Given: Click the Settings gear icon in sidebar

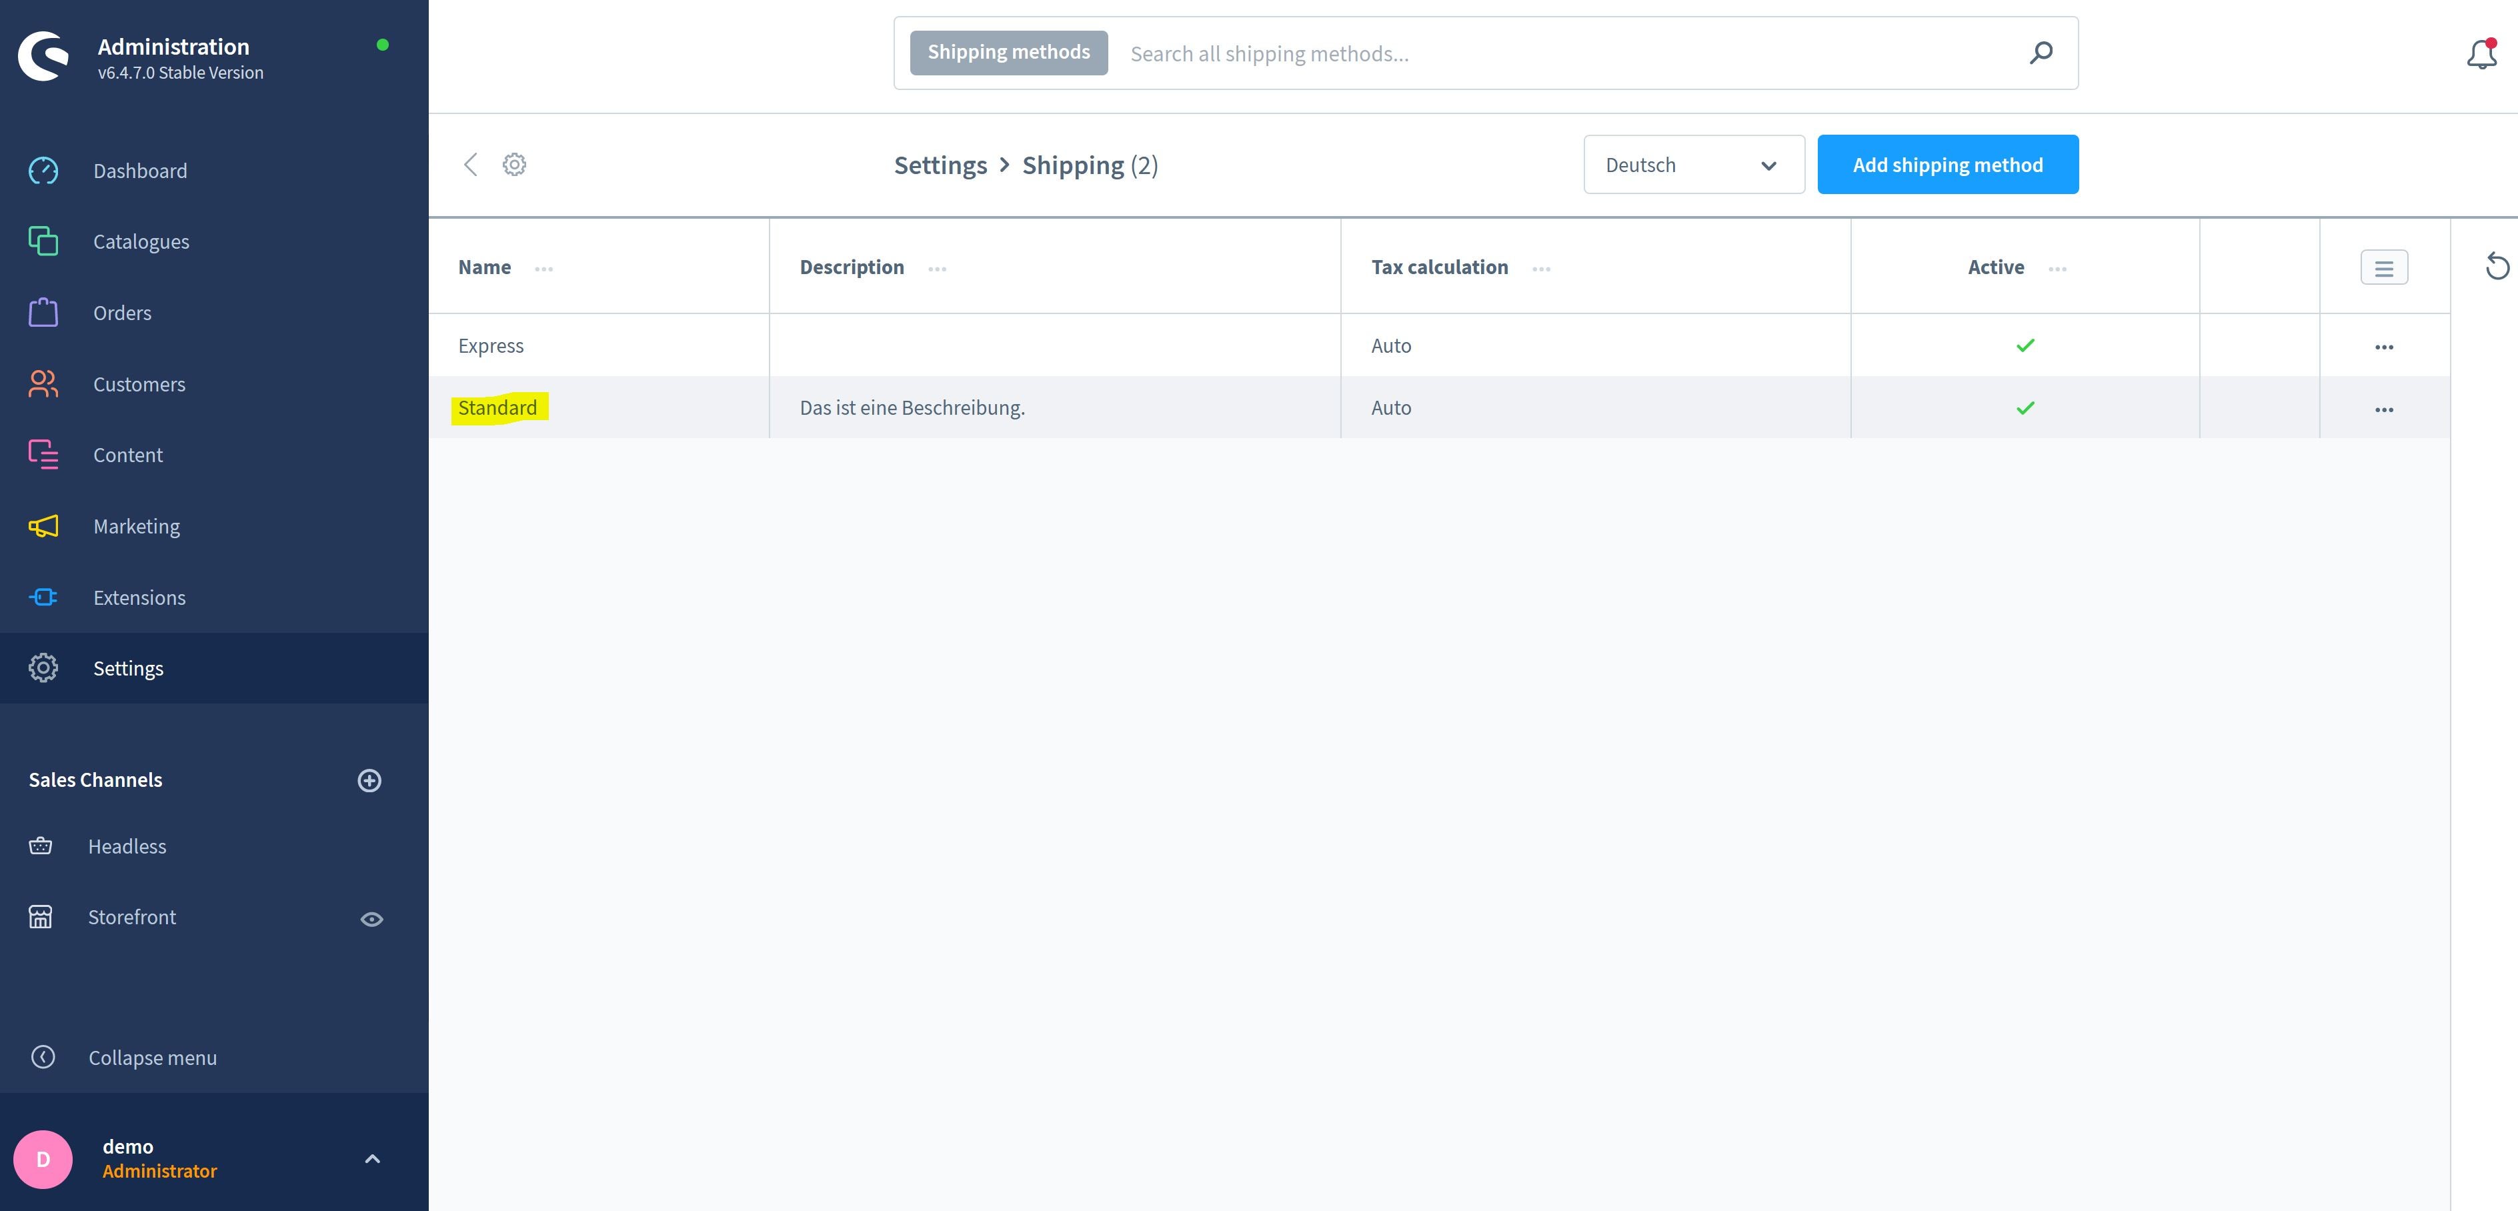Looking at the screenshot, I should tap(43, 668).
